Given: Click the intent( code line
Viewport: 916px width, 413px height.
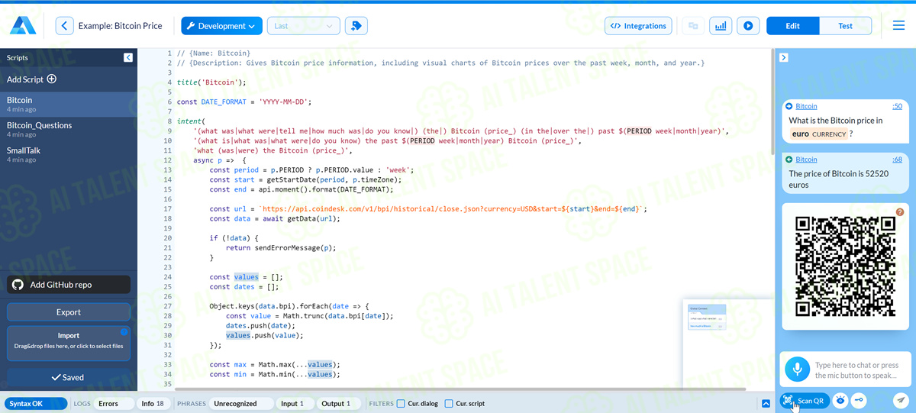Looking at the screenshot, I should 191,121.
